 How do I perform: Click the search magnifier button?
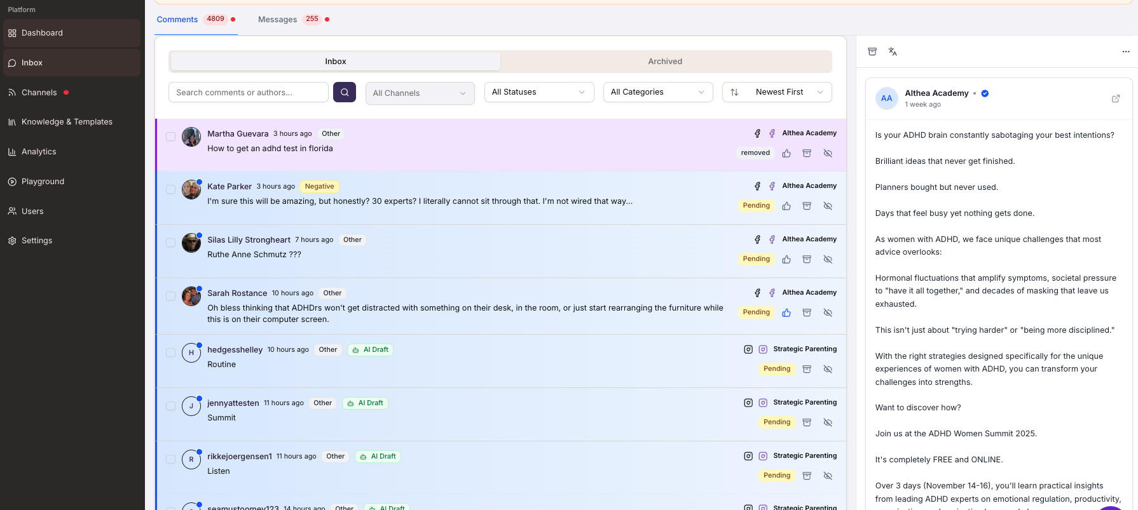coord(345,92)
